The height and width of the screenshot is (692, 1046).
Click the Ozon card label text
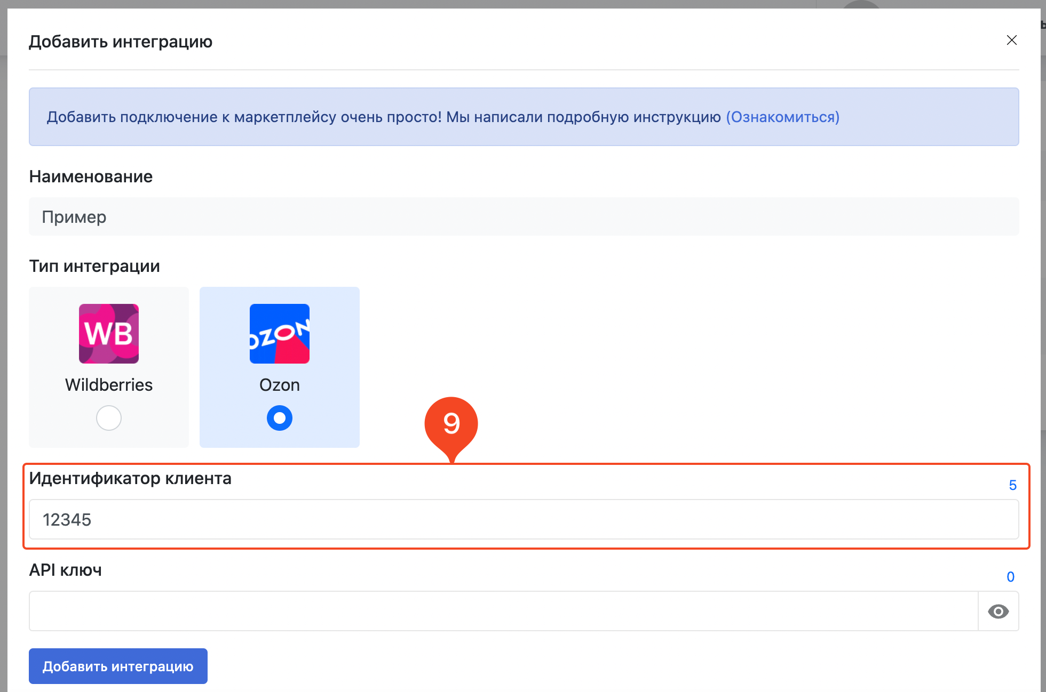click(279, 385)
